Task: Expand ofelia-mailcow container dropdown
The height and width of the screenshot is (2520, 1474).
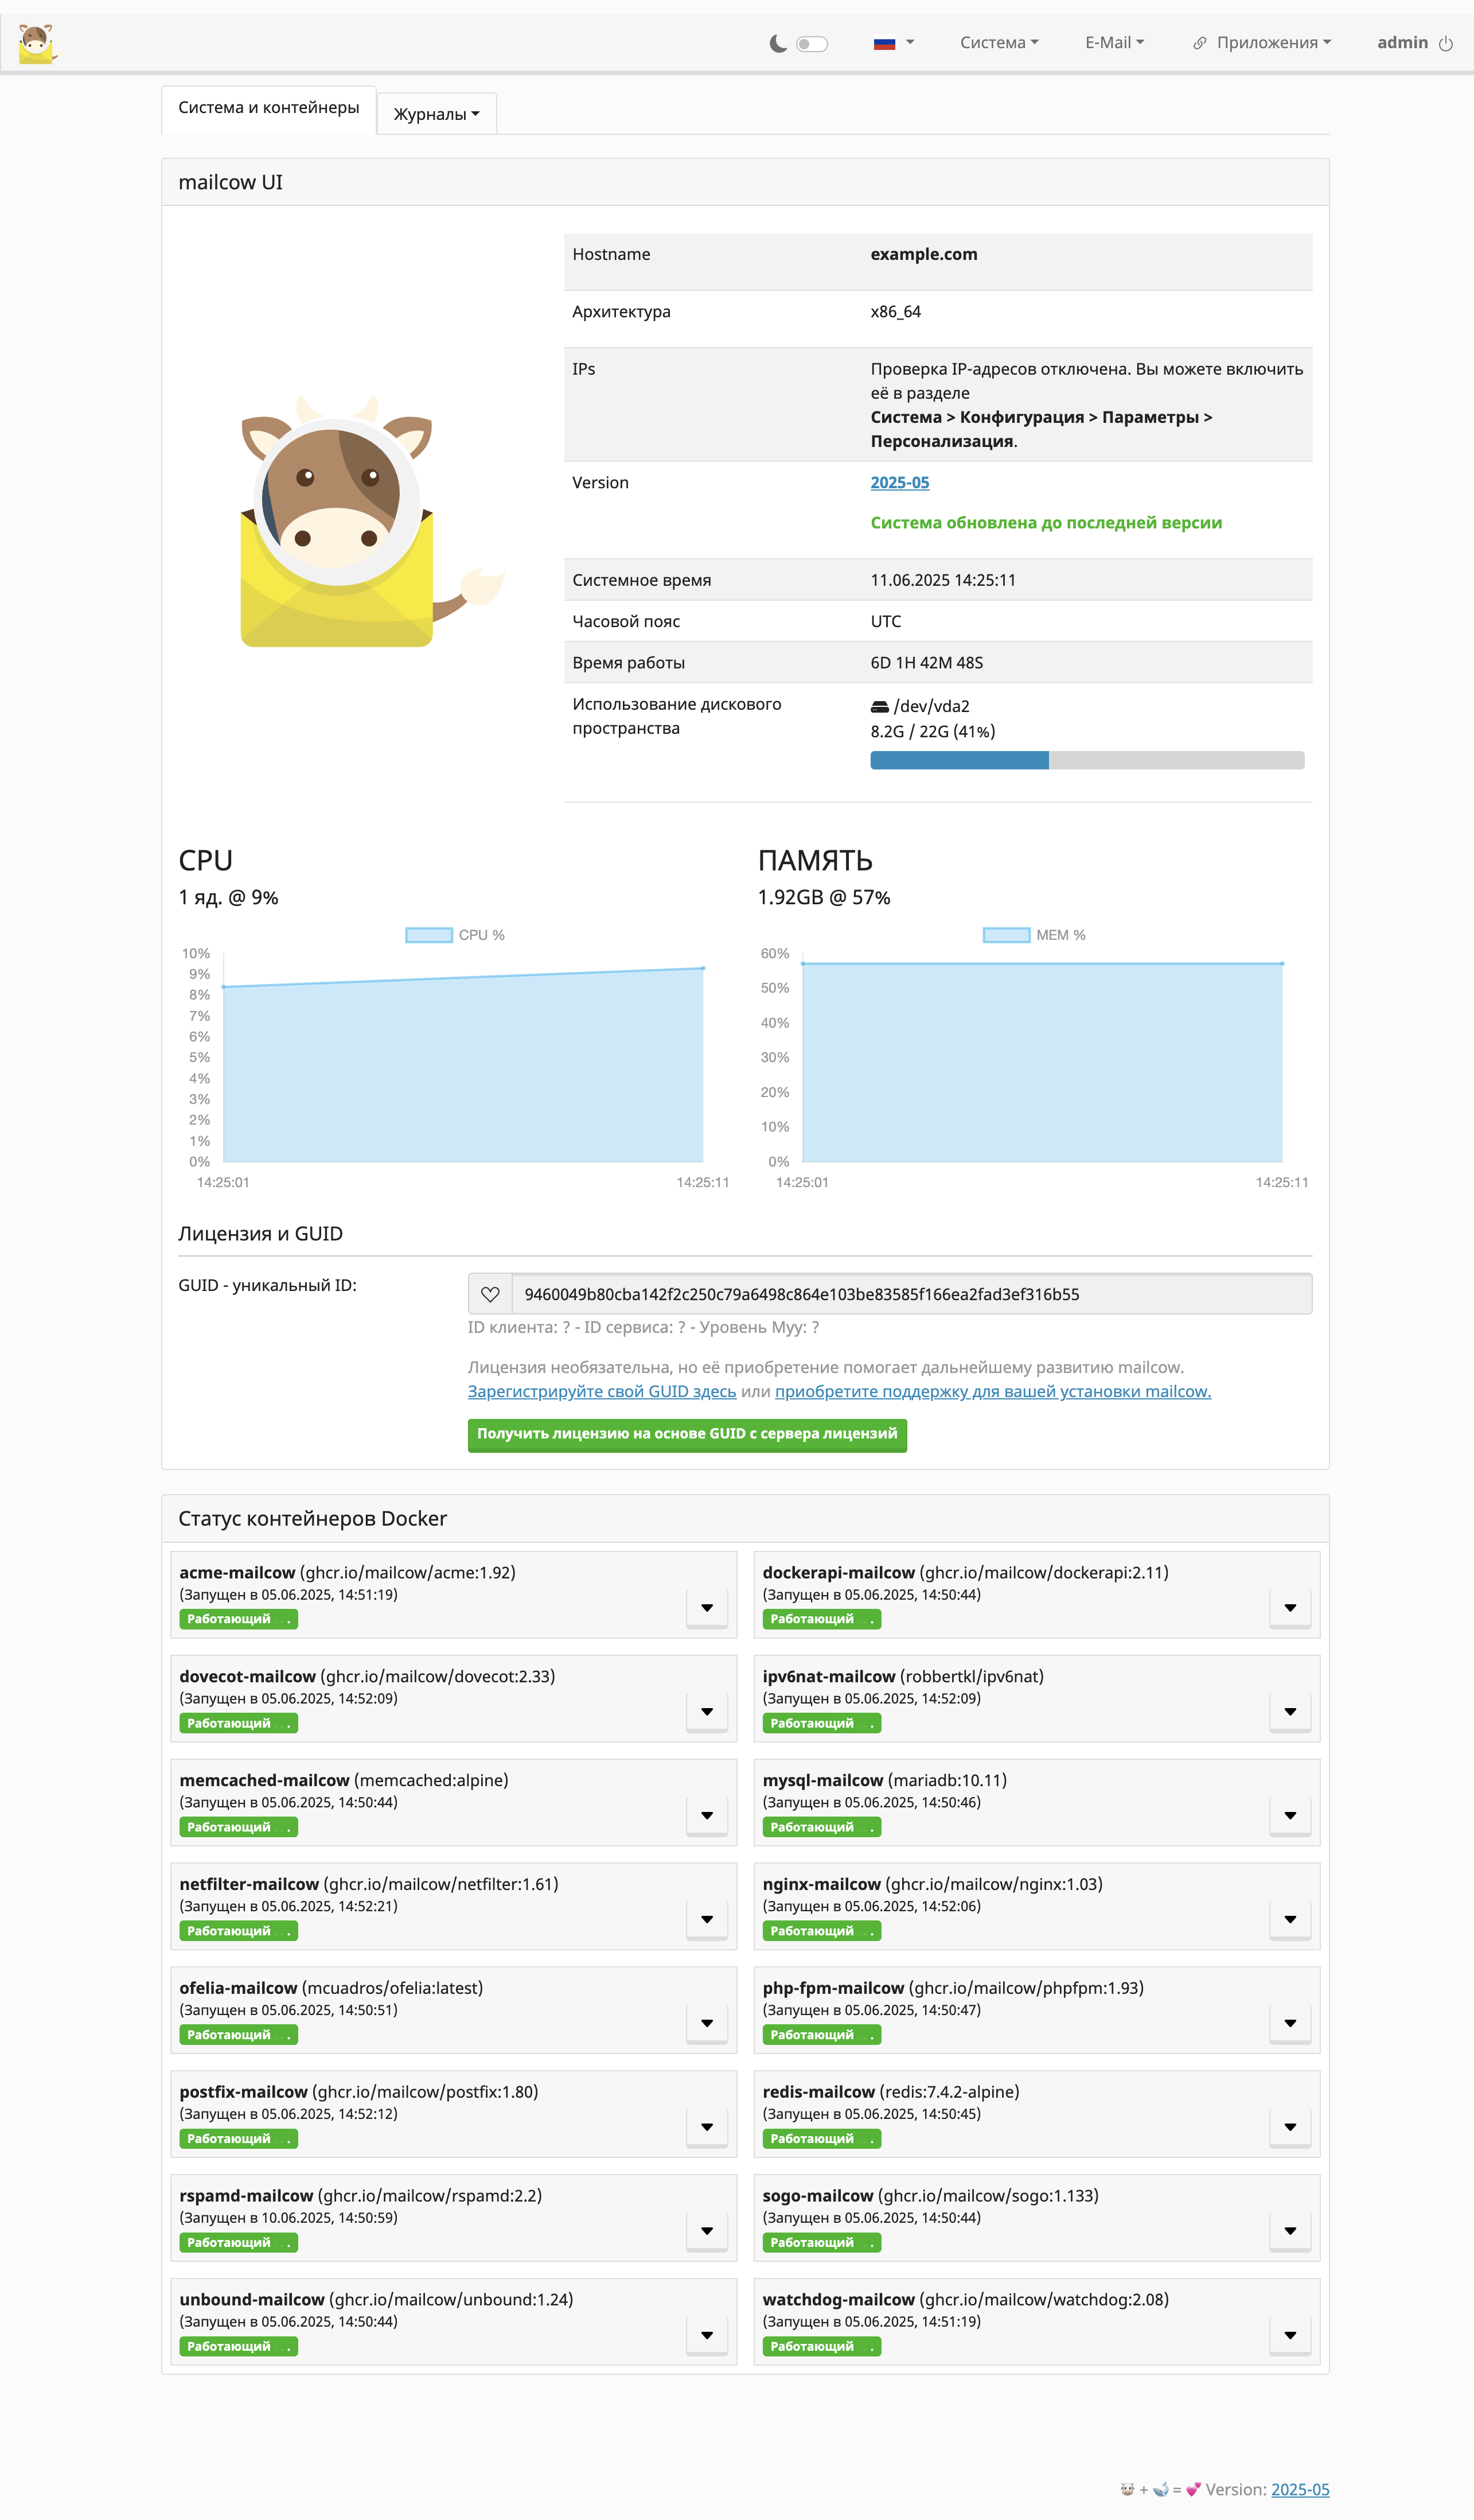Action: coord(707,2024)
